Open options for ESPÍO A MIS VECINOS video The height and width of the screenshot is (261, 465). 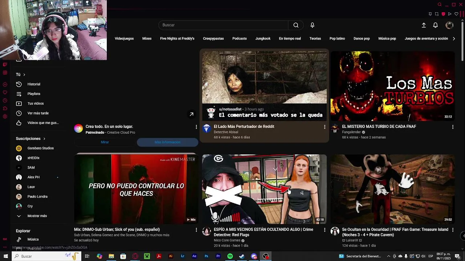click(x=324, y=230)
